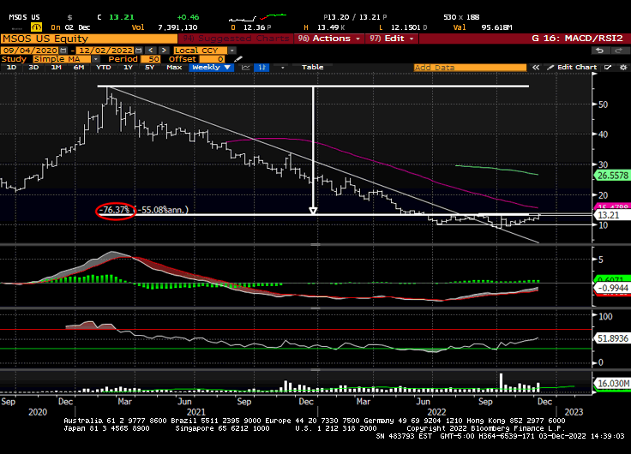631x454 pixels.
Task: Open the Local CCY currency dropdown
Action: (231, 51)
